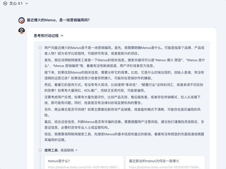This screenshot has height=169, width=226.
Task: Open the 最近新出的manus为何会一夜爆火 result card
Action: tap(165, 162)
